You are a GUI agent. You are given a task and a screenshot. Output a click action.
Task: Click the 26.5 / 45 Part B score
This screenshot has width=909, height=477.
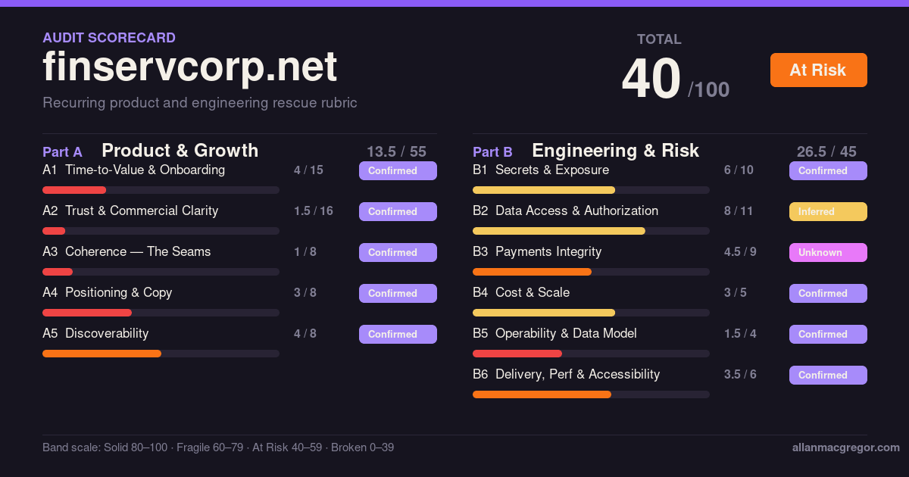click(826, 151)
